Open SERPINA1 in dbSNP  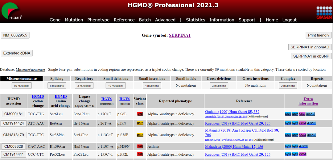coord(311,56)
